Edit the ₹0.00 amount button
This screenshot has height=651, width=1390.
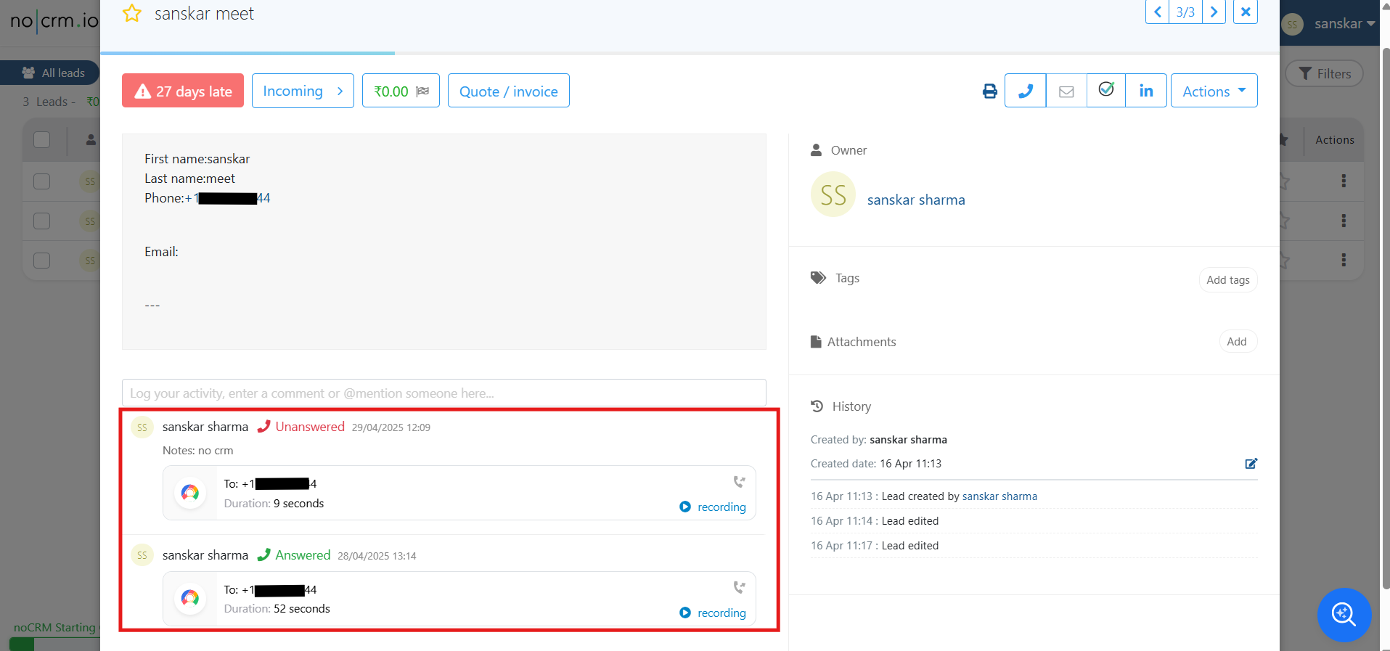[x=401, y=91]
